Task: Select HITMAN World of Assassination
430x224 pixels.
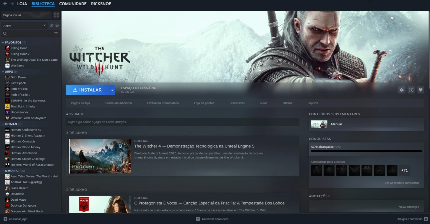Action: [x=33, y=165]
